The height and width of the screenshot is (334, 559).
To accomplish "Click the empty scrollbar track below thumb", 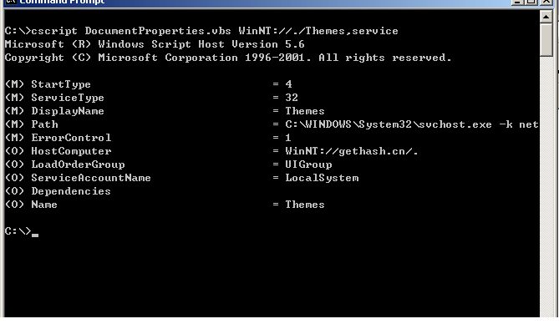I will tap(546, 185).
